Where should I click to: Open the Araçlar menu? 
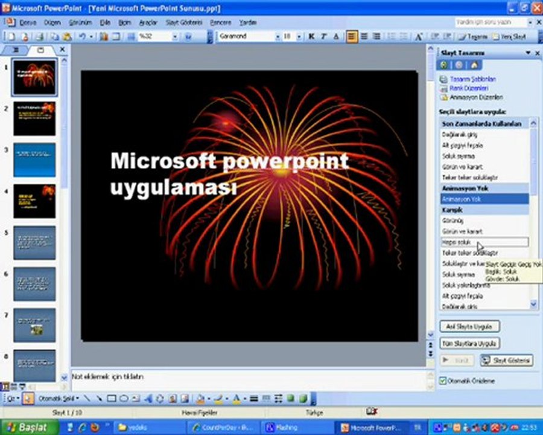148,22
